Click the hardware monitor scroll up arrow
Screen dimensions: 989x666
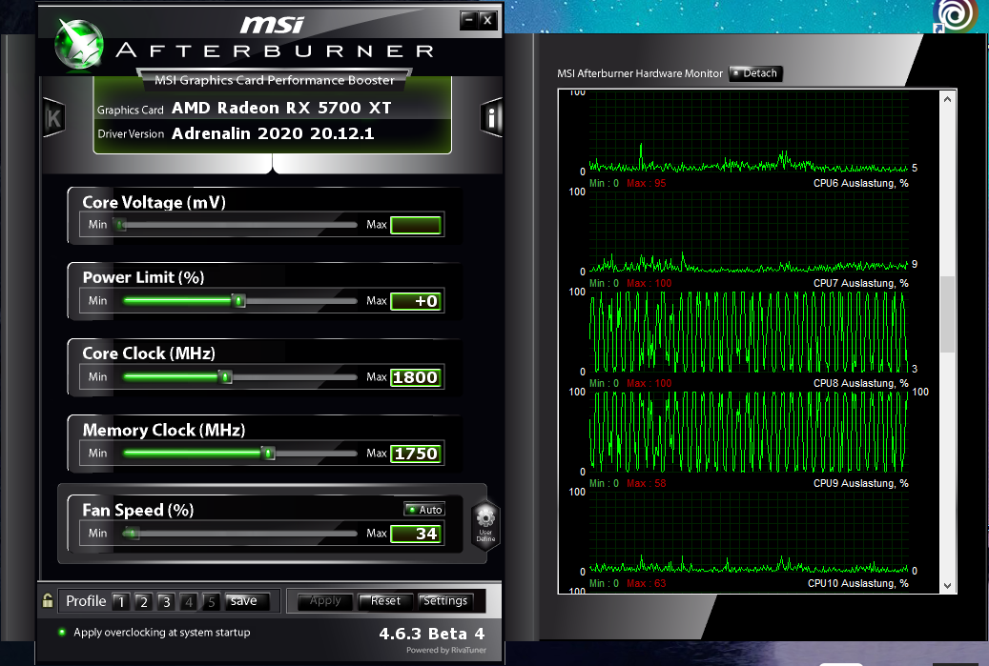click(x=947, y=99)
